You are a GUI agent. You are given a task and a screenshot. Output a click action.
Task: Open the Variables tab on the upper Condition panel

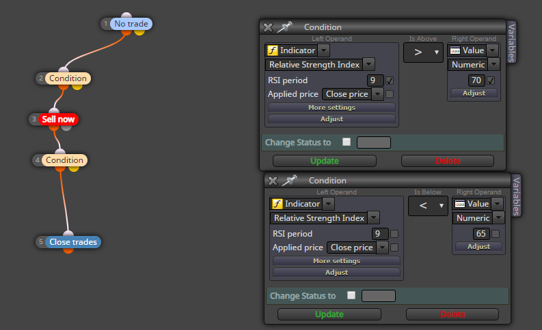coord(511,42)
